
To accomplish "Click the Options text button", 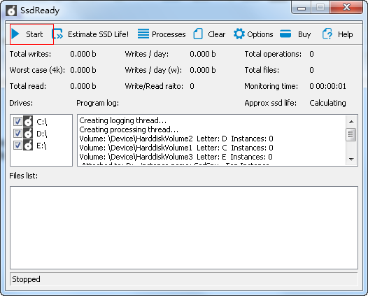I will [260, 34].
